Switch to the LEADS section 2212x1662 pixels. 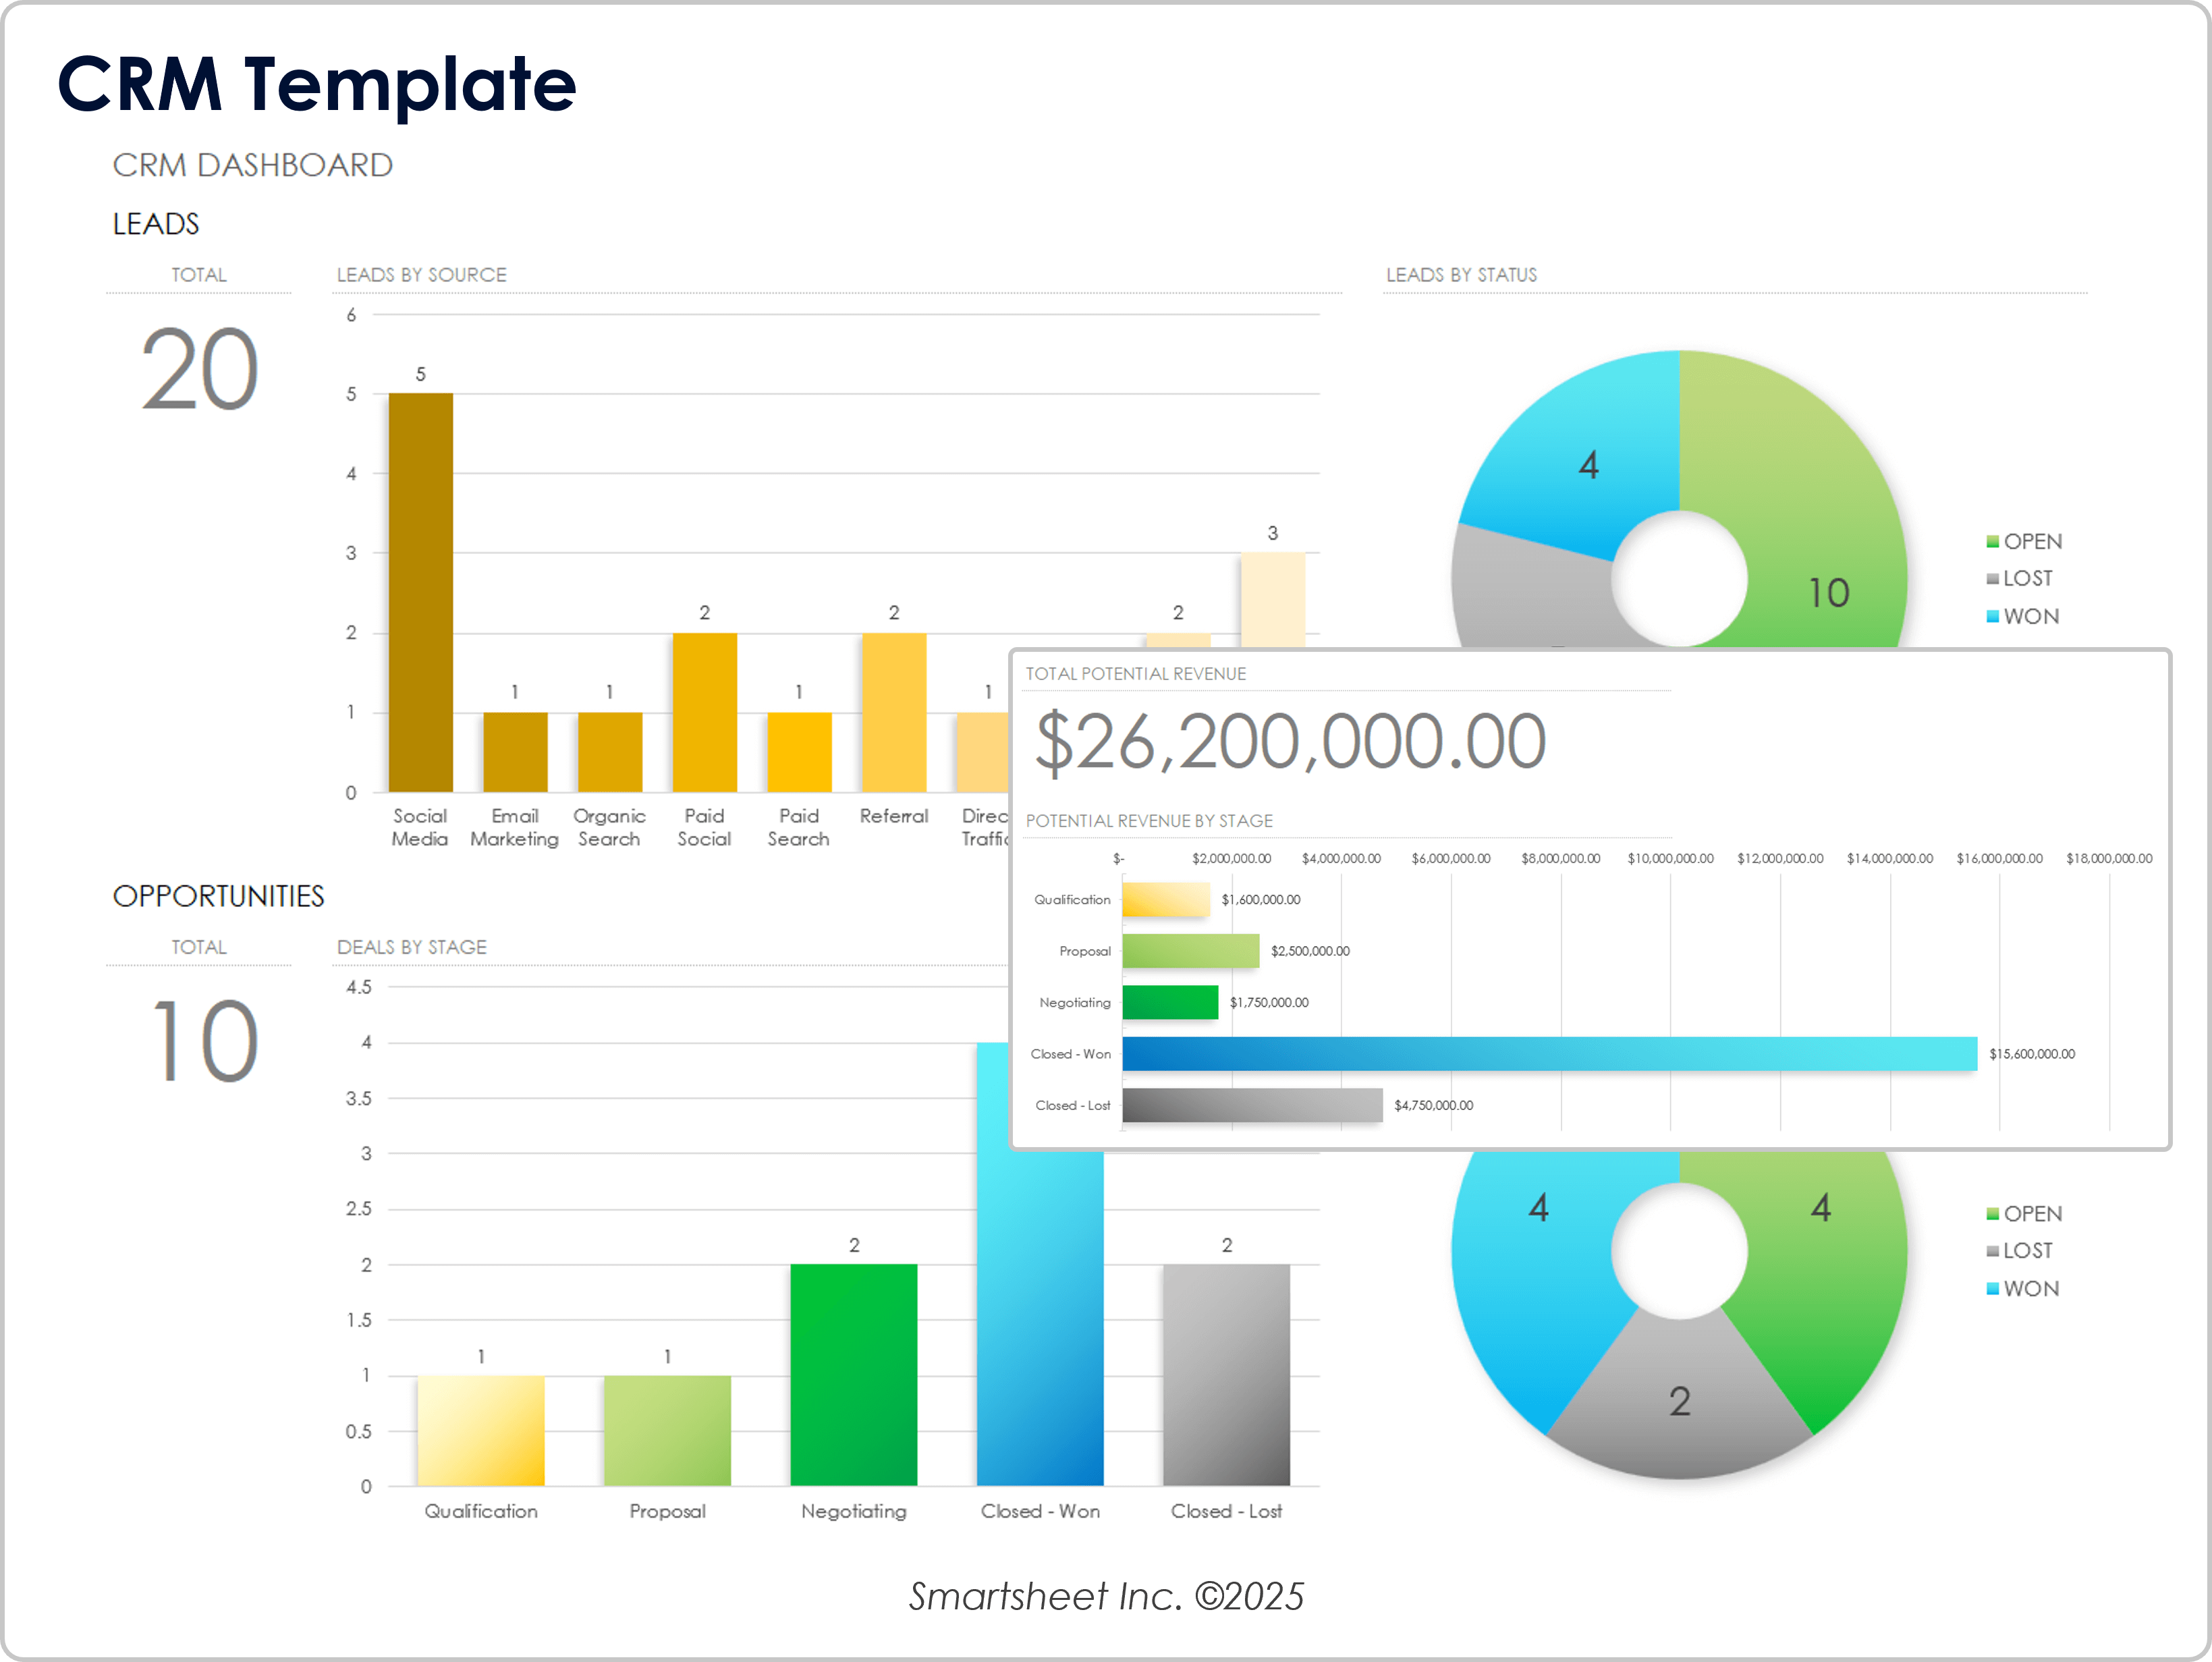tap(156, 224)
